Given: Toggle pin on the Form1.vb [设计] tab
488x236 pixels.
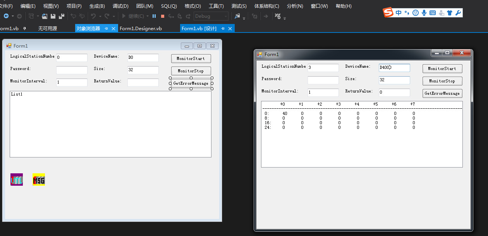Looking at the screenshot, I should click(x=223, y=29).
